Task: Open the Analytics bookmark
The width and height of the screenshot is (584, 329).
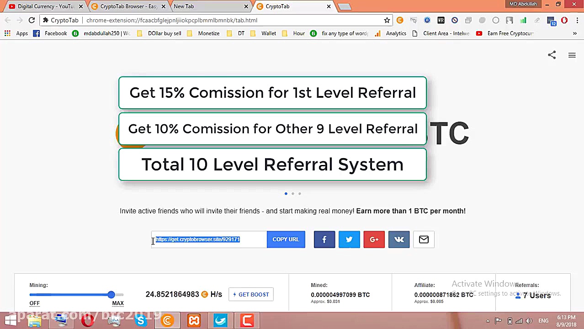Action: pos(391,33)
